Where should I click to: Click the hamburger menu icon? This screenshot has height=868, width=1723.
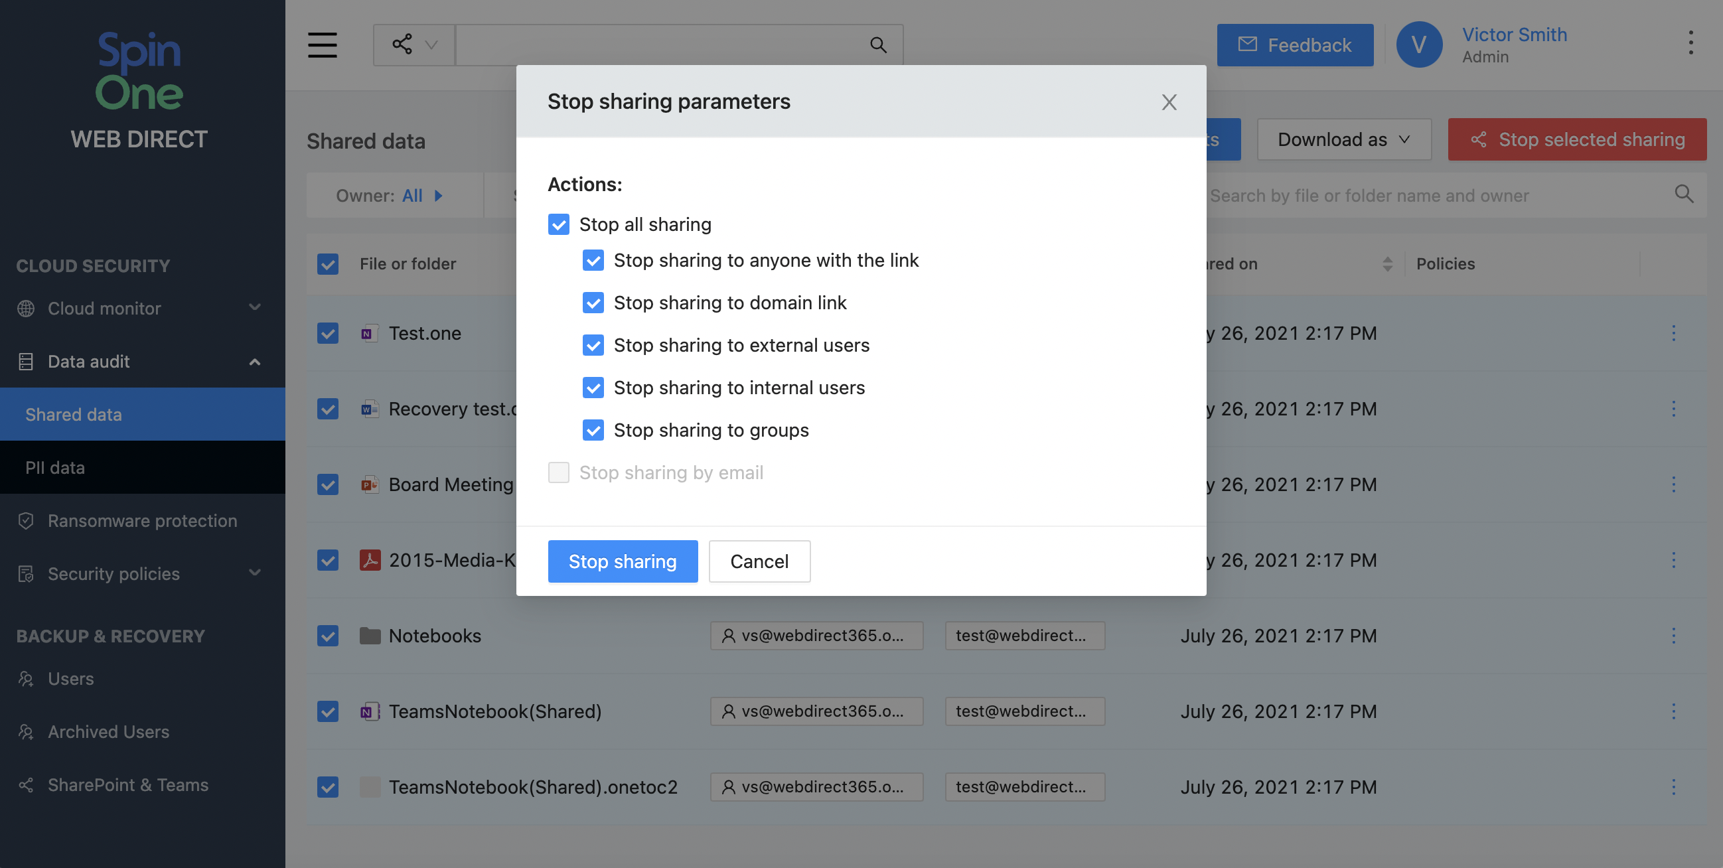[x=322, y=45]
